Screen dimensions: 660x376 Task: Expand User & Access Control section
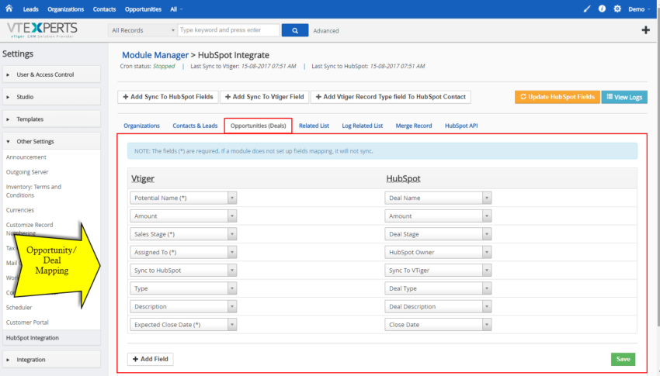(x=51, y=74)
